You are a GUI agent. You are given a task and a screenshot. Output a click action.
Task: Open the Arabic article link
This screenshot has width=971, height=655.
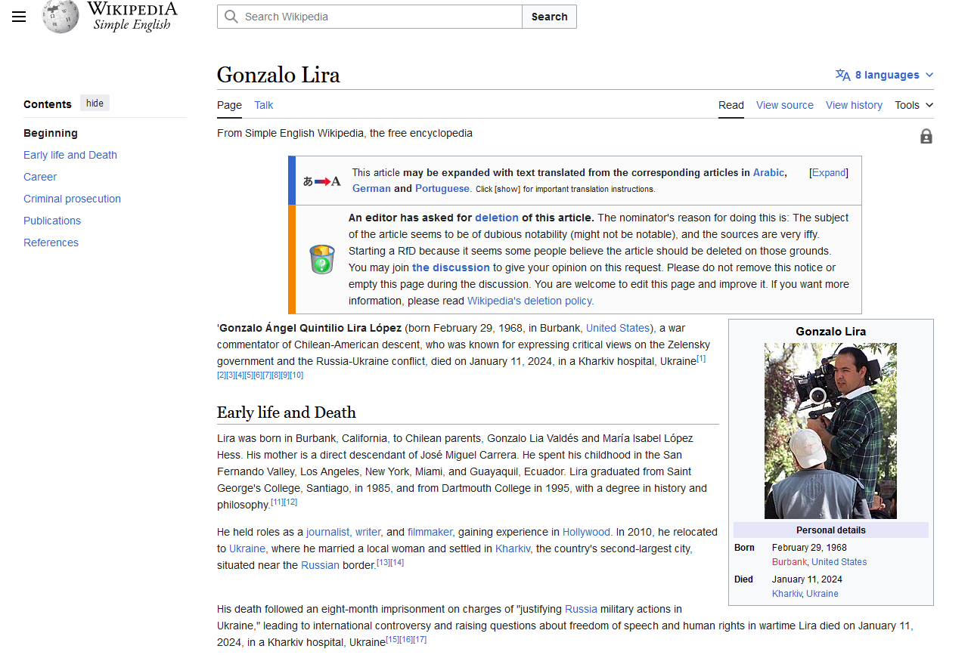(768, 172)
